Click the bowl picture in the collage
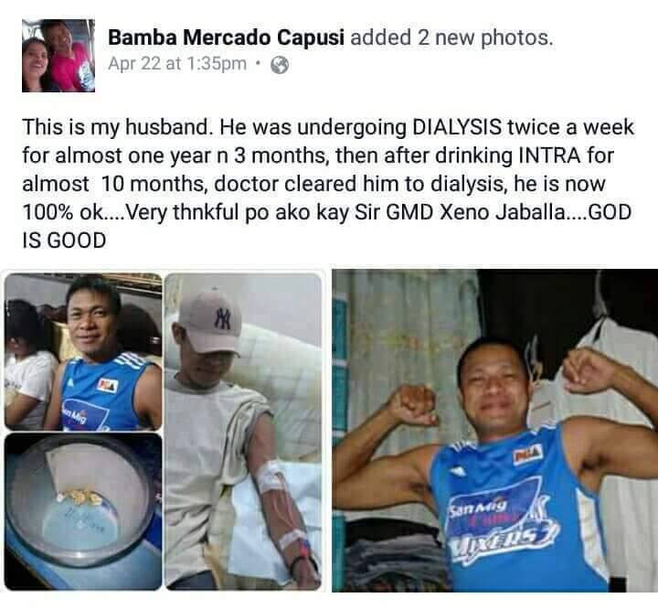Image resolution: width=658 pixels, height=609 pixels. pos(83,511)
